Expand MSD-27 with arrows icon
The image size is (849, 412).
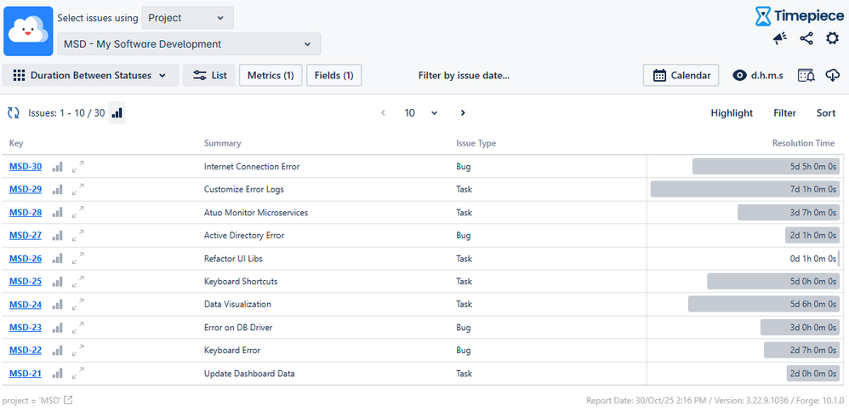(x=78, y=235)
